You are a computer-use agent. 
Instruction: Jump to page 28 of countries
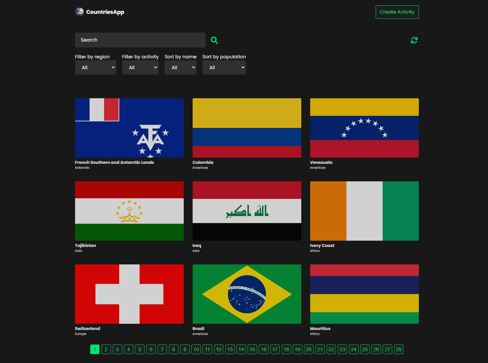coord(399,349)
